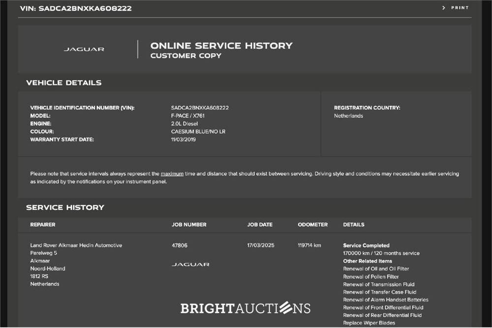Image resolution: width=492 pixels, height=328 pixels.
Task: Select the "ONLINE SERVICE HISTORY" title
Action: [221, 46]
